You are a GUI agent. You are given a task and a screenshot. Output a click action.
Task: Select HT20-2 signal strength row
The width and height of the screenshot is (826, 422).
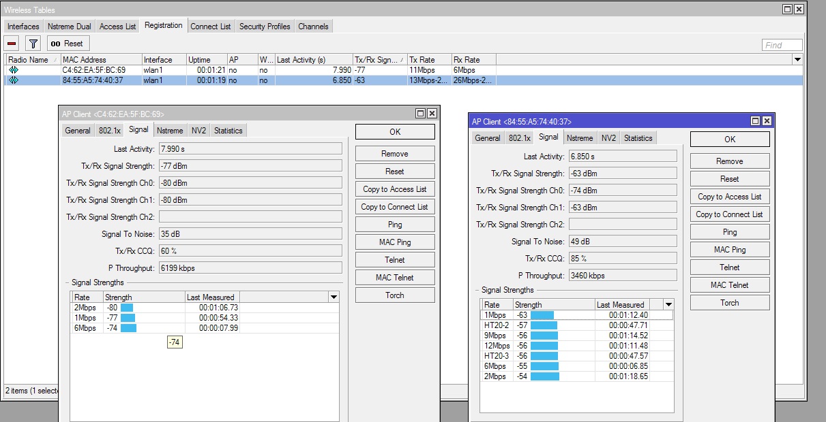point(577,325)
